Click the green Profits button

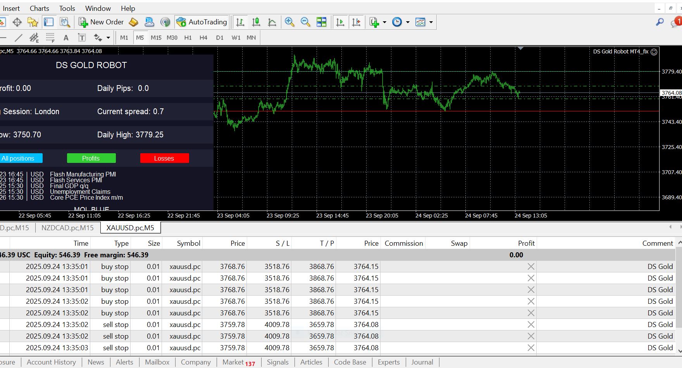pos(91,158)
